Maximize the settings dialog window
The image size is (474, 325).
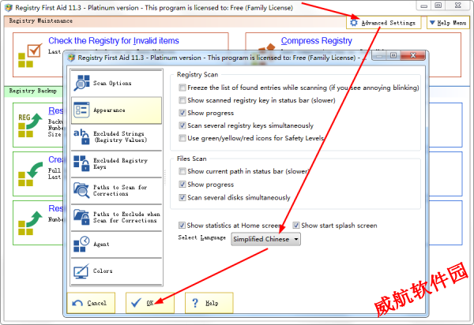click(x=393, y=55)
